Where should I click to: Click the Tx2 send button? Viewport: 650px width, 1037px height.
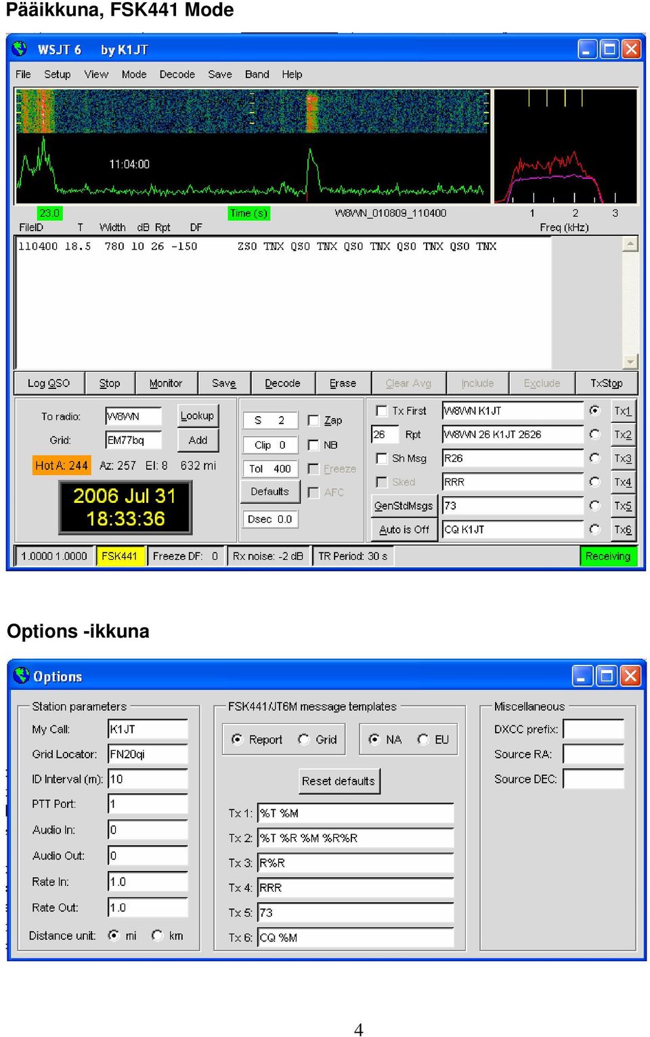click(x=622, y=434)
